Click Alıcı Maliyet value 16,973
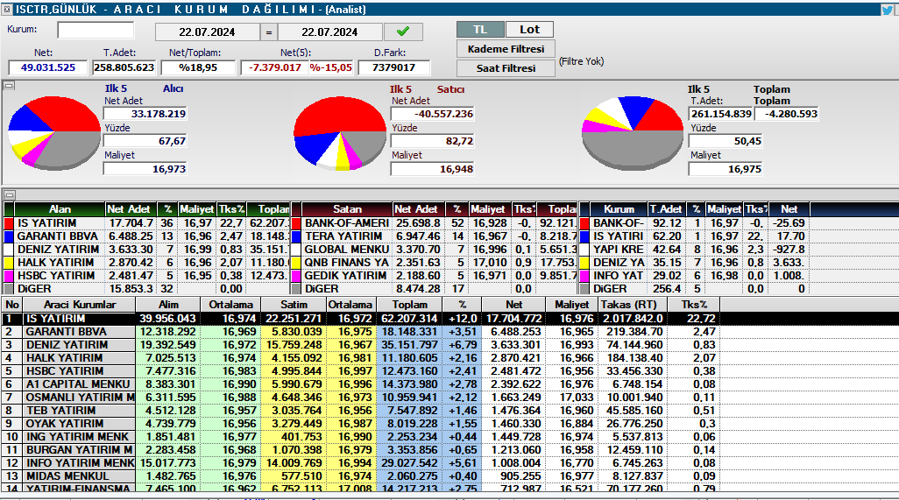Viewport: 899px width, 500px height. coord(145,169)
